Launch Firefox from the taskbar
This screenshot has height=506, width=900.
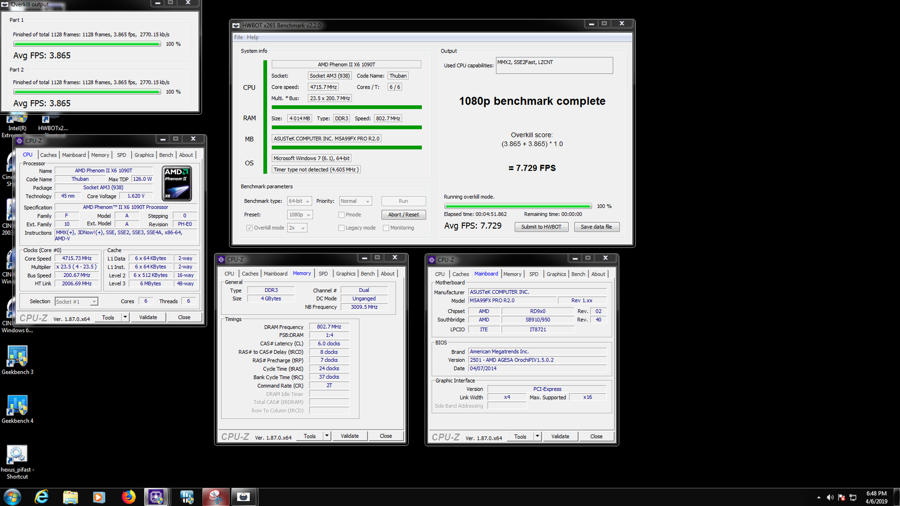[x=128, y=497]
